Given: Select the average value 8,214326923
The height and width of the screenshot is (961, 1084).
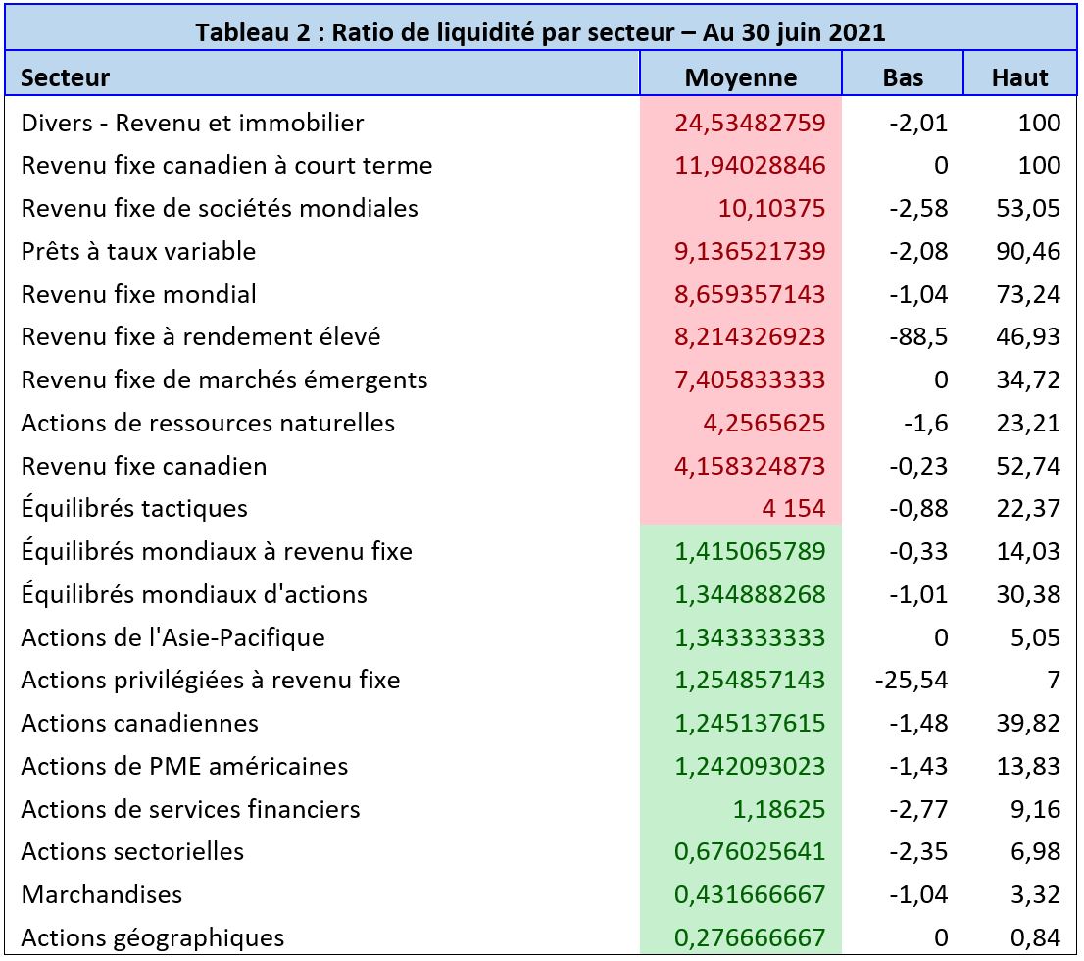Looking at the screenshot, I should click(x=750, y=337).
